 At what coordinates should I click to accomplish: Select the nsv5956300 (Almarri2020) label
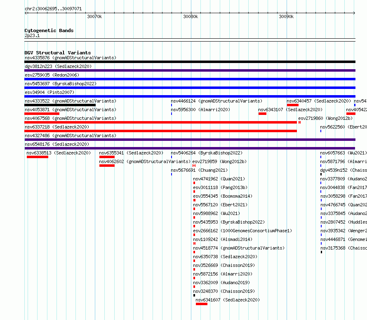pos(200,110)
